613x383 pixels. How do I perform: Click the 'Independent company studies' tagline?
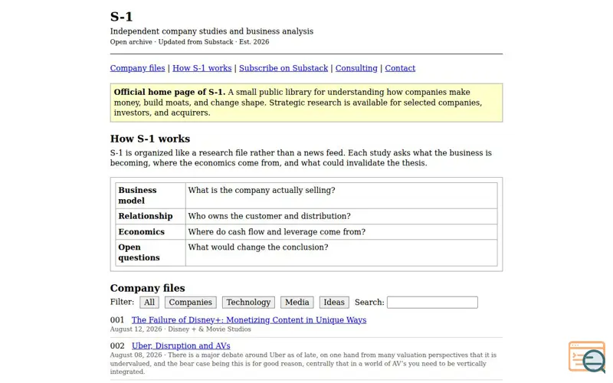pos(211,31)
